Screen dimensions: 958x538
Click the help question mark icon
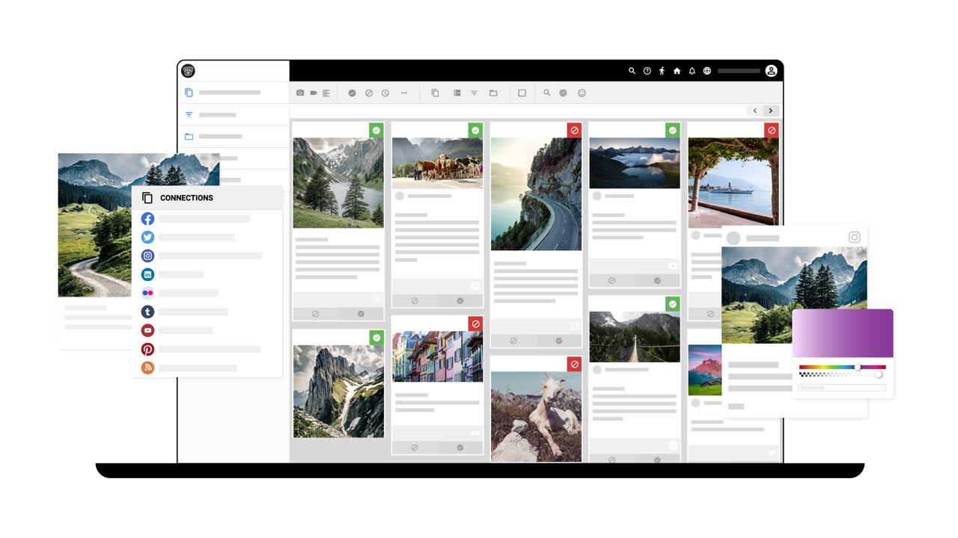(647, 71)
